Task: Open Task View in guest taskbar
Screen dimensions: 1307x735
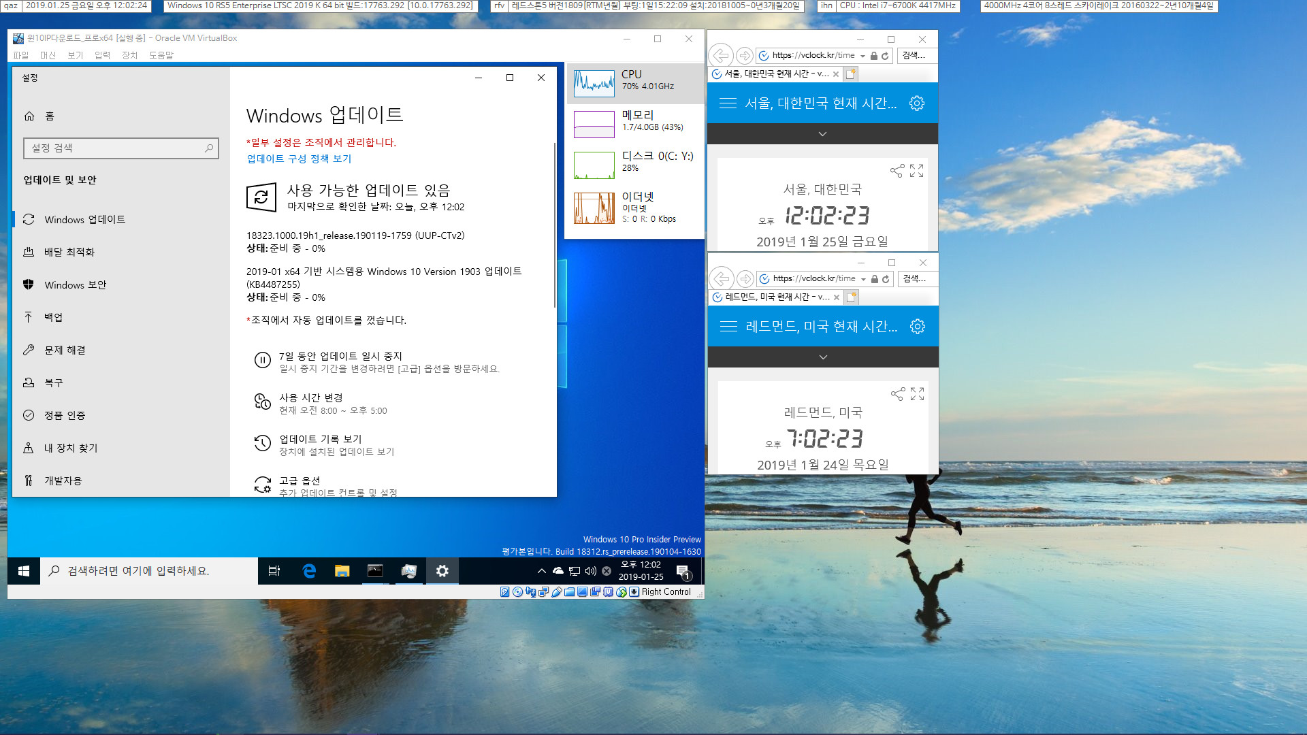Action: coord(274,571)
